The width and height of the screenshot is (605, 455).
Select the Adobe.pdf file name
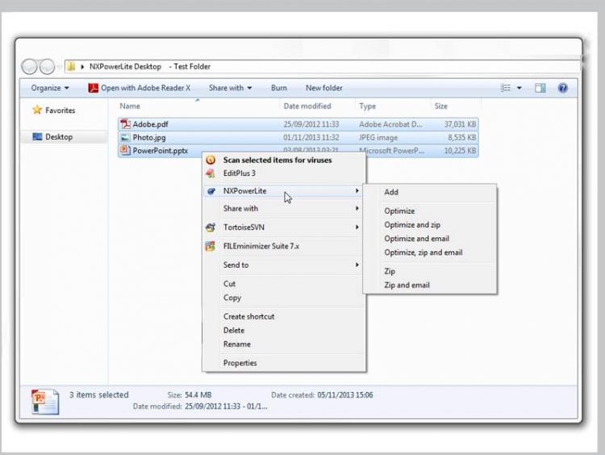click(151, 124)
